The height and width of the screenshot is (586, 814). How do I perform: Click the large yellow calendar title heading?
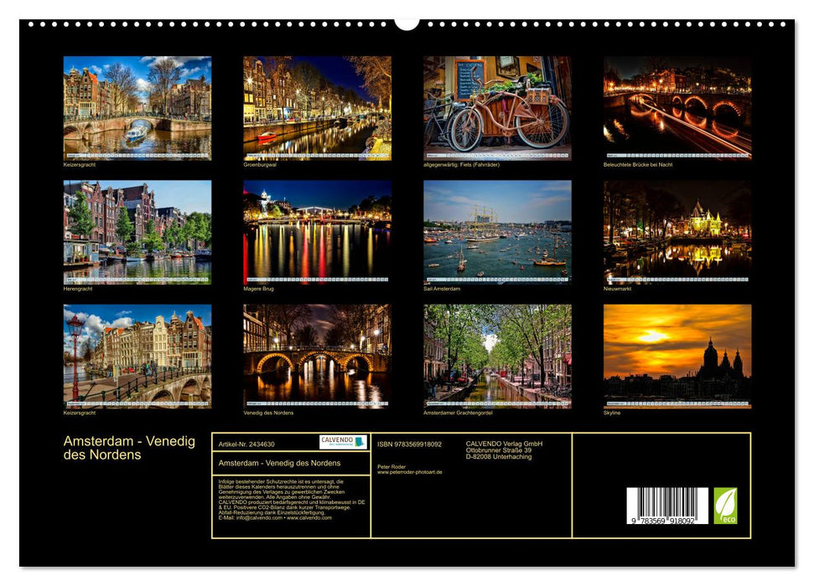129,448
